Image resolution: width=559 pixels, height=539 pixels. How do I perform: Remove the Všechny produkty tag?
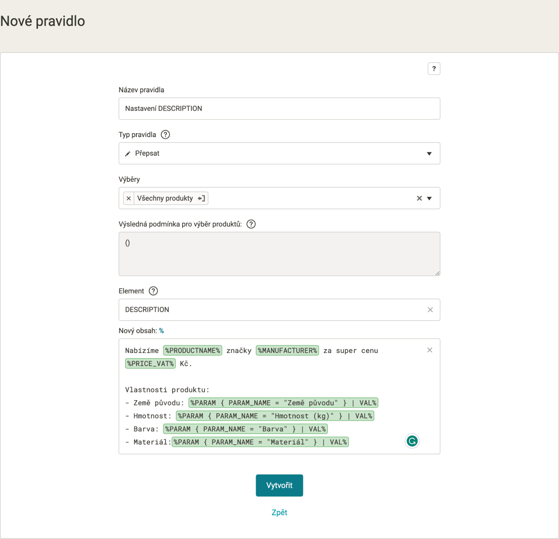coord(129,198)
